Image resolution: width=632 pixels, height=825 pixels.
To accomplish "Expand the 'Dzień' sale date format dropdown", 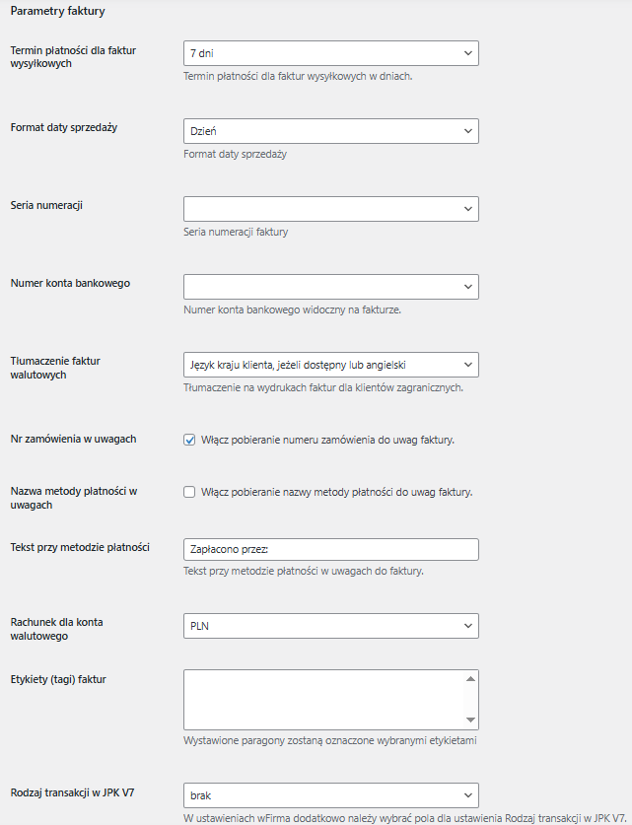I will pos(330,131).
